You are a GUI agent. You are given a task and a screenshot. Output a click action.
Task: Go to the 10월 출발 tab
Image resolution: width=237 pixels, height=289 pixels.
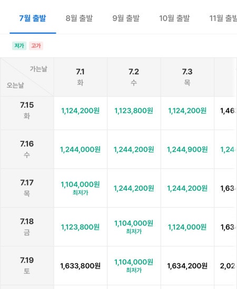[174, 18]
